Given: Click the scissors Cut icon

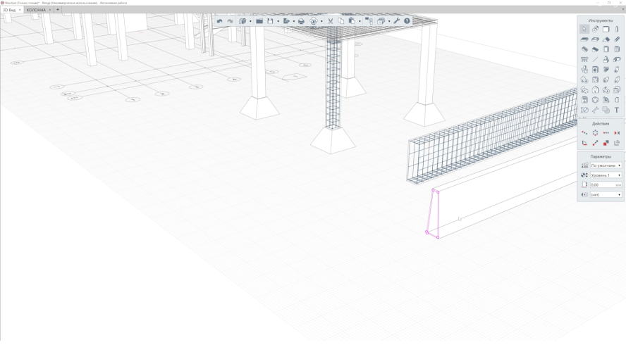Looking at the screenshot, I should [330, 21].
